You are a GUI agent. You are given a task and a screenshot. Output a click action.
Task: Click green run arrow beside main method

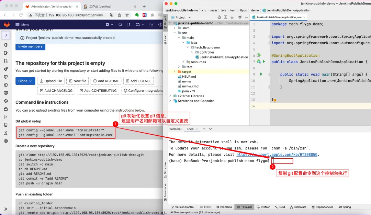tap(261, 74)
